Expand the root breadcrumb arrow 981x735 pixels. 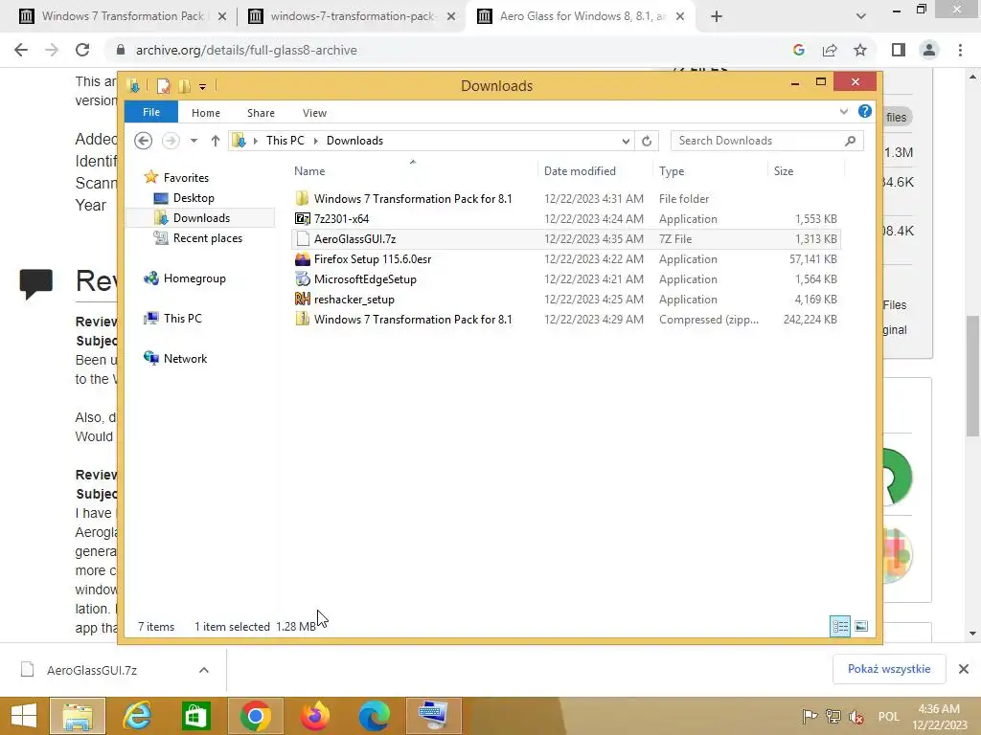click(255, 142)
